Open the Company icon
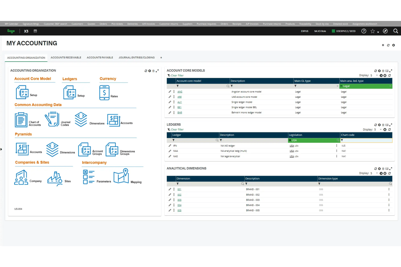 [21, 177]
